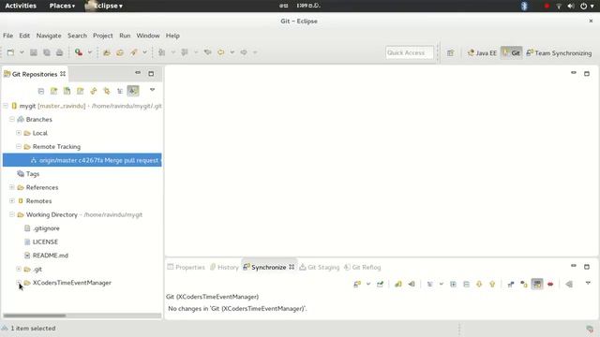Switch to the Git Reflog tab
The width and height of the screenshot is (600, 337).
(x=363, y=267)
